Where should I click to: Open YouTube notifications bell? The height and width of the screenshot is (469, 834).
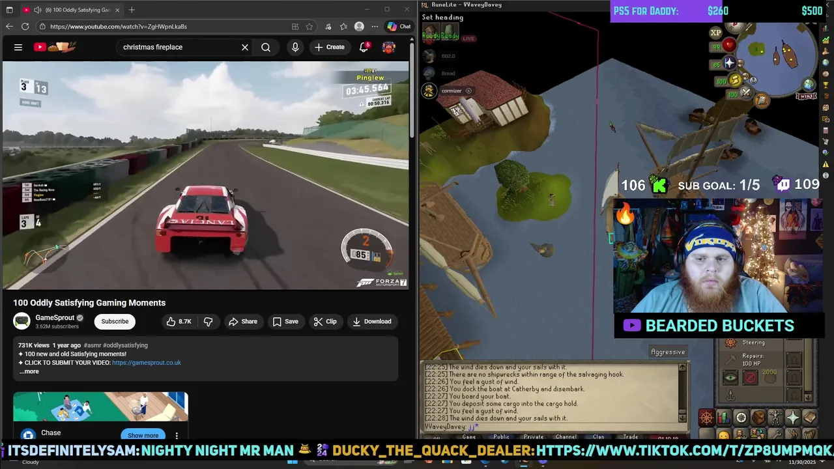pos(364,47)
